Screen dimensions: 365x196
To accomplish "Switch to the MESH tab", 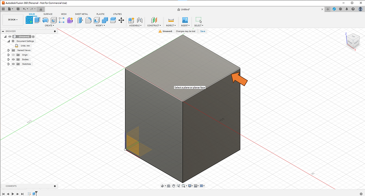I will [64, 14].
